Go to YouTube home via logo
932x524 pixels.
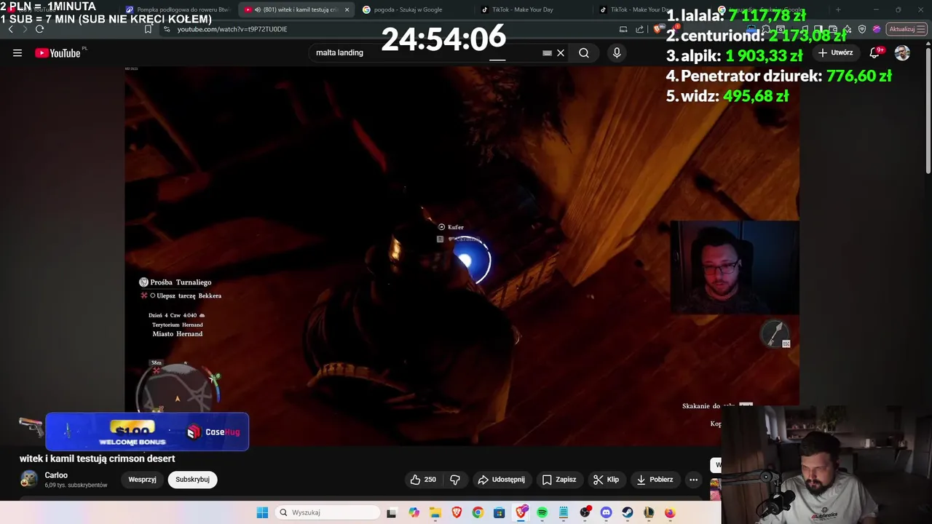coord(58,52)
